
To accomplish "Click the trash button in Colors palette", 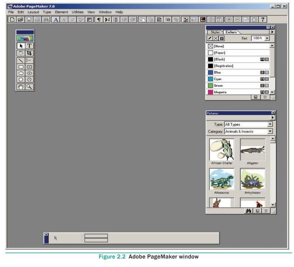I will click(x=265, y=97).
